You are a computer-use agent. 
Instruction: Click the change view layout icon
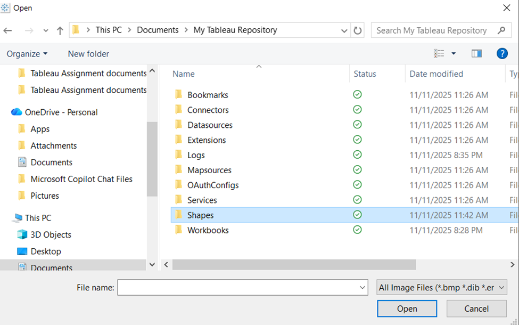439,53
